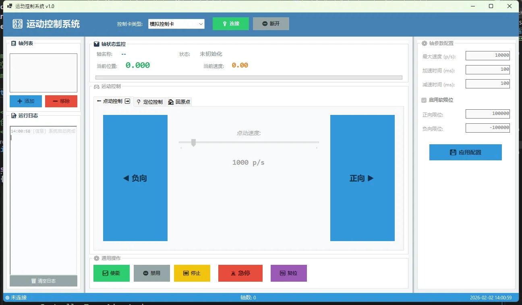Click the app icon in title bar
Image resolution: width=522 pixels, height=305 pixels.
[10, 6]
